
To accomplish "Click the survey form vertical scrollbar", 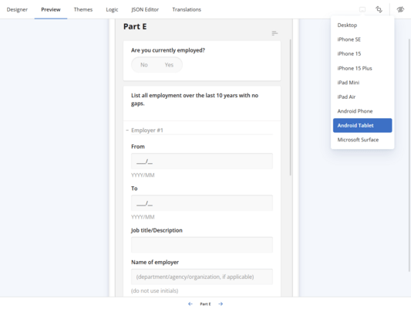I will click(x=290, y=107).
